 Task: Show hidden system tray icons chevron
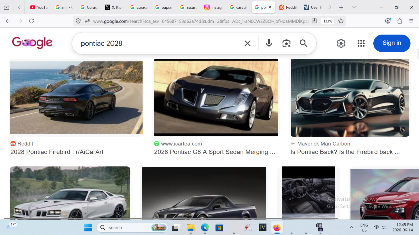[x=352, y=227]
